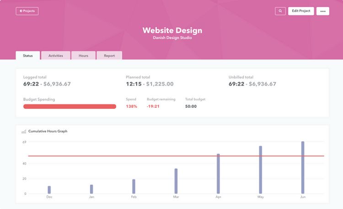This screenshot has height=209, width=343.
Task: Open the Hours tab
Action: pyautogui.click(x=83, y=56)
